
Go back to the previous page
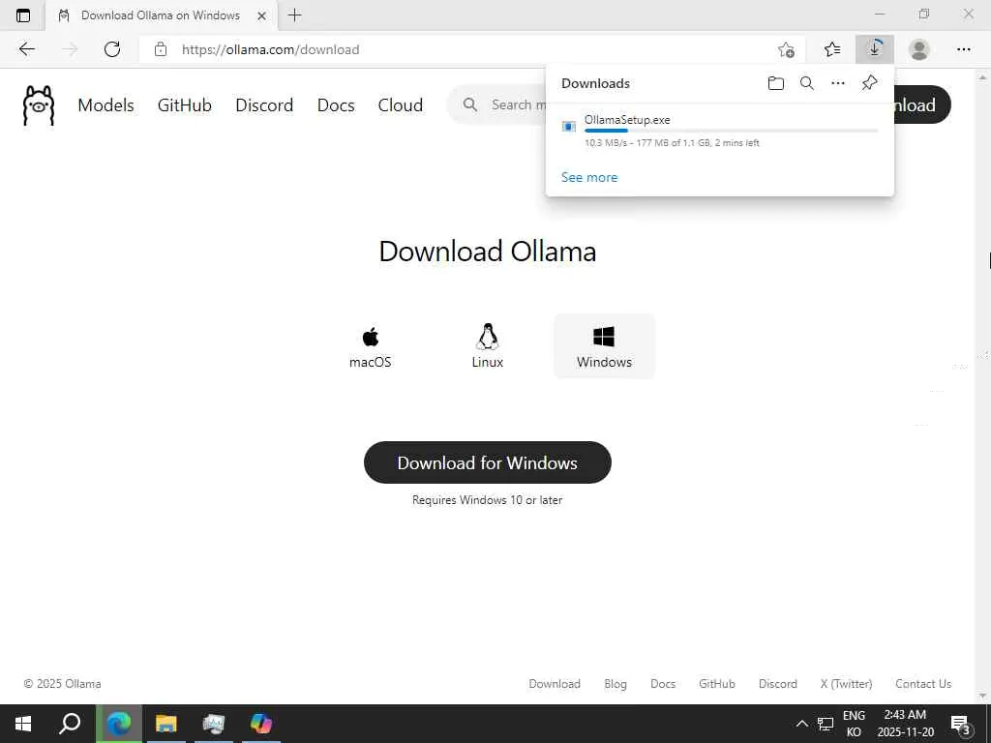pyautogui.click(x=26, y=49)
